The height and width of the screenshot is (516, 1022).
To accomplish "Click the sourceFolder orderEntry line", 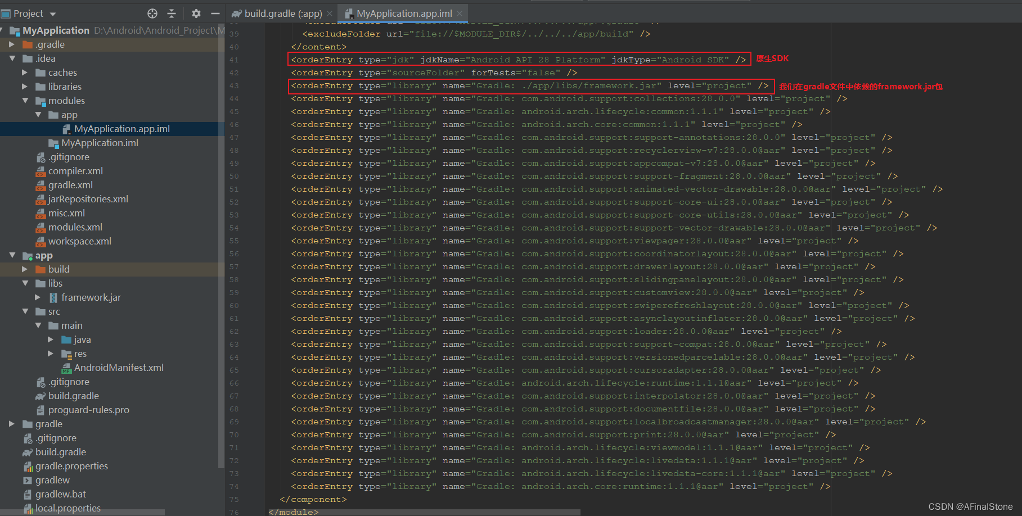I will pyautogui.click(x=434, y=73).
